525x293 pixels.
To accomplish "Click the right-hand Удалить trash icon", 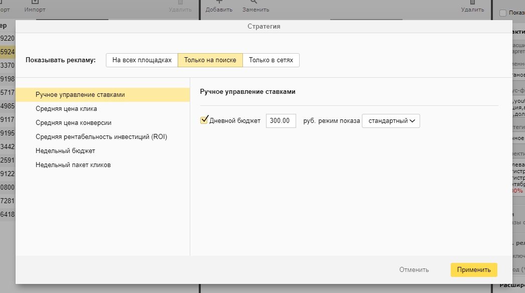I will 472,3.
